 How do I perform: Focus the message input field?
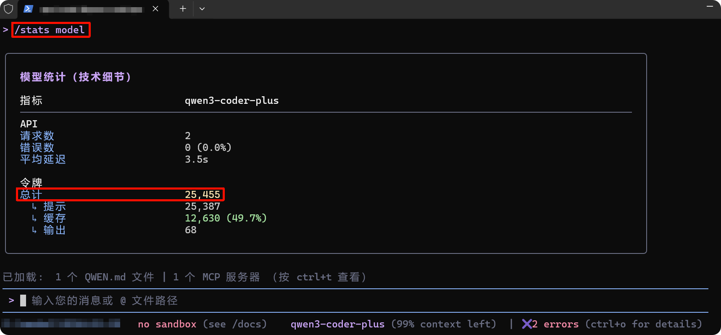355,301
